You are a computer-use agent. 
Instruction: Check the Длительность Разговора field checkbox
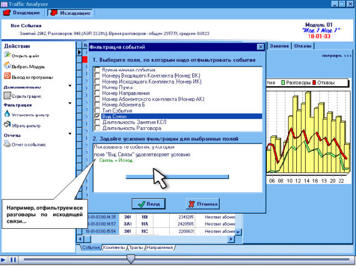(x=97, y=128)
